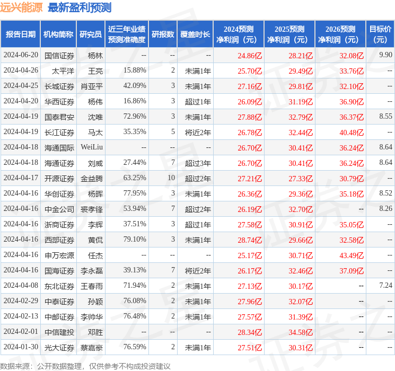Click the 9.90 target price
Image resolution: width=395 pixels, height=371 pixels.
(x=385, y=55)
